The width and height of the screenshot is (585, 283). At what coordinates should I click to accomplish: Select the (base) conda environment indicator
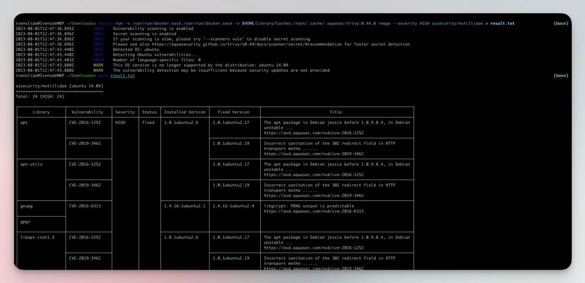pos(561,22)
